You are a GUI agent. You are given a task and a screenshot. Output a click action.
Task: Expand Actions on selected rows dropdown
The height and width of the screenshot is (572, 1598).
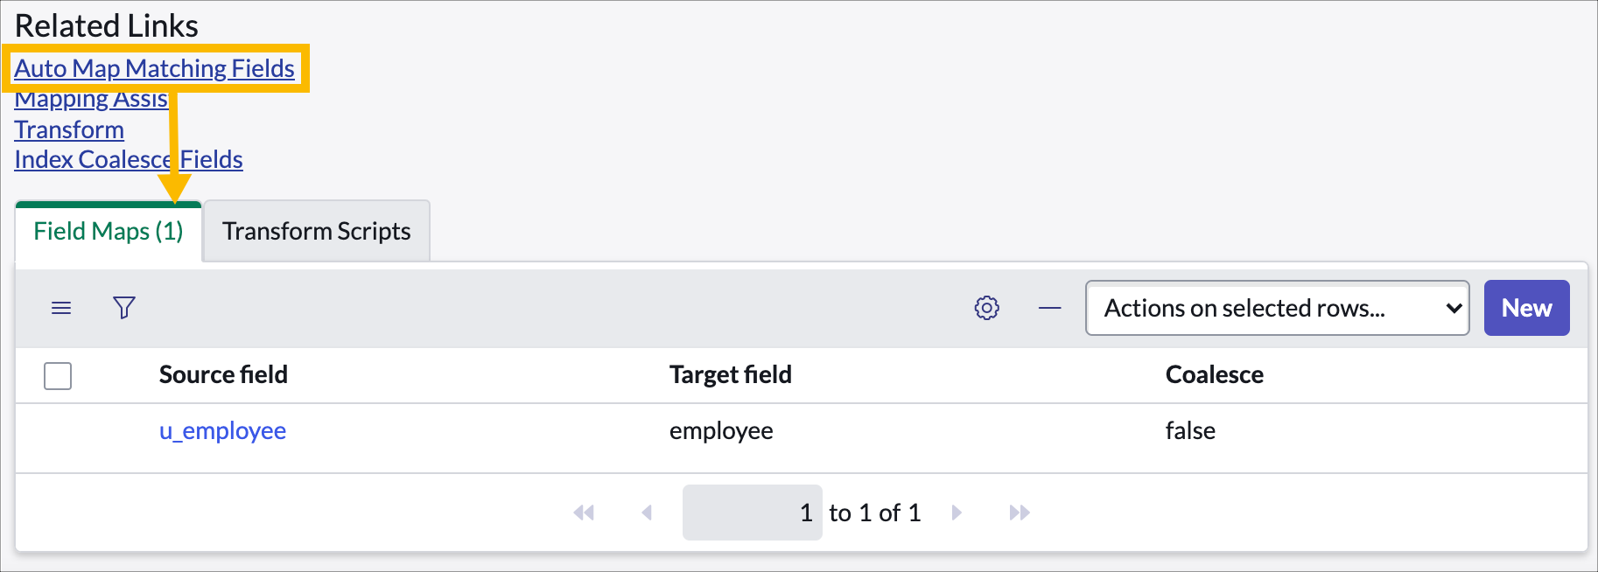click(1278, 308)
